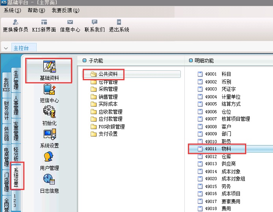Screen dimensions: 273x212
Task: Open the 帮助(H) menu
Action: tap(36, 11)
